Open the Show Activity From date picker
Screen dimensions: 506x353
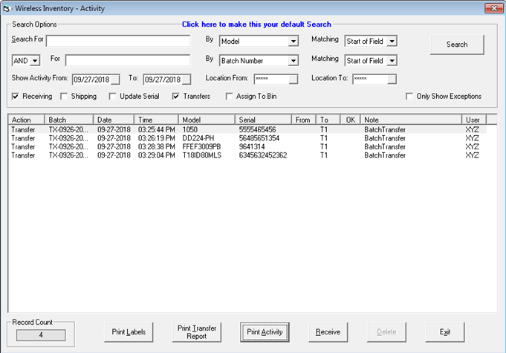click(x=115, y=80)
